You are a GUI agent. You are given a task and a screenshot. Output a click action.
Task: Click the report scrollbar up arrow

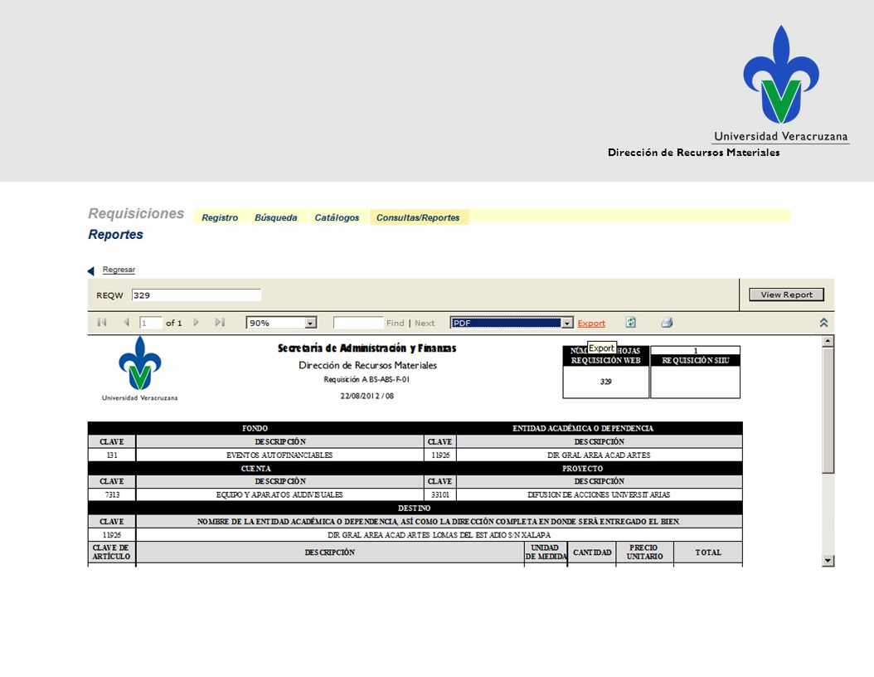tap(828, 341)
